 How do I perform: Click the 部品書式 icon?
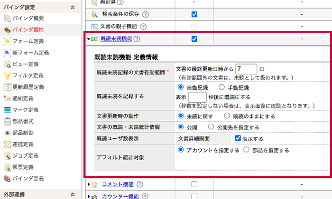[x=7, y=121]
